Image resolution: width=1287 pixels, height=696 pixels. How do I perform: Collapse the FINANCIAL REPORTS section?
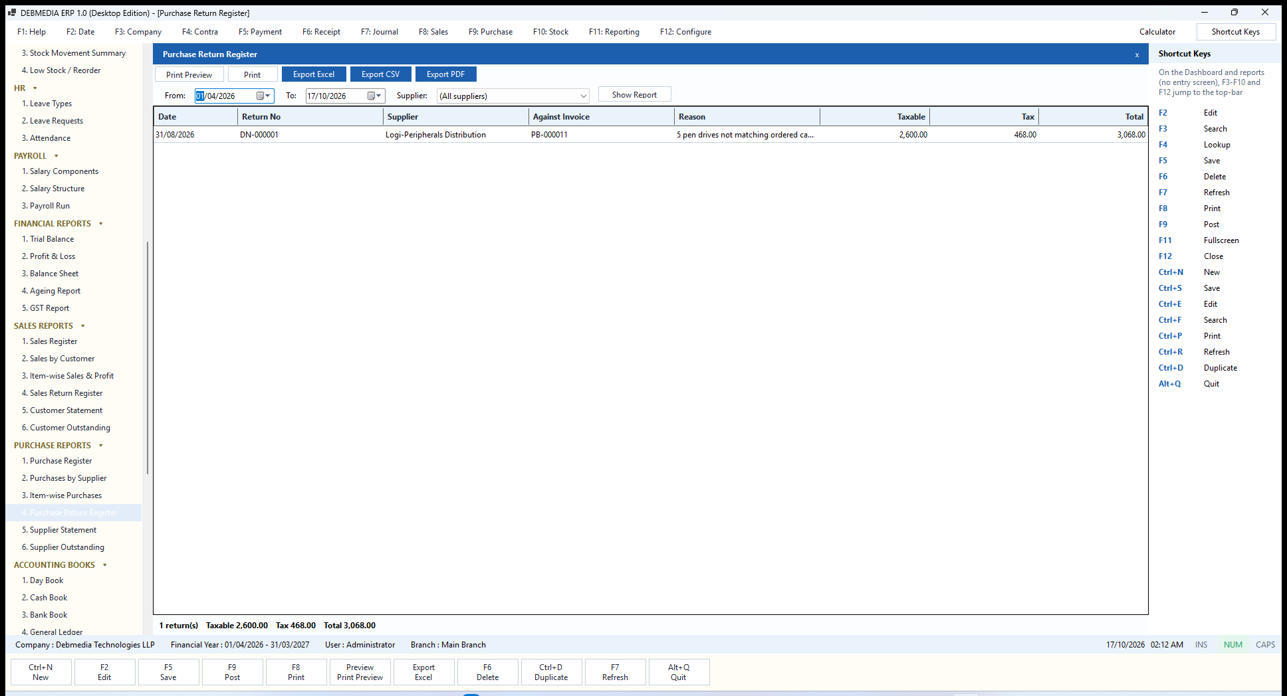(x=101, y=224)
